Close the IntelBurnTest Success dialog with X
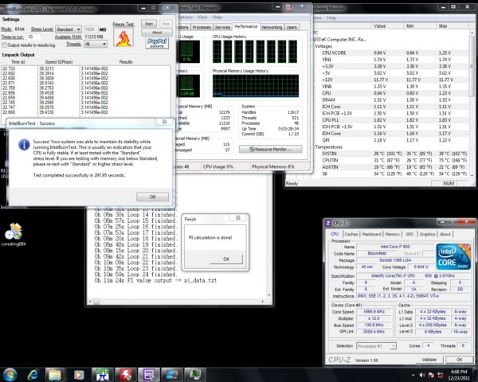This screenshot has width=478, height=382. click(x=164, y=122)
